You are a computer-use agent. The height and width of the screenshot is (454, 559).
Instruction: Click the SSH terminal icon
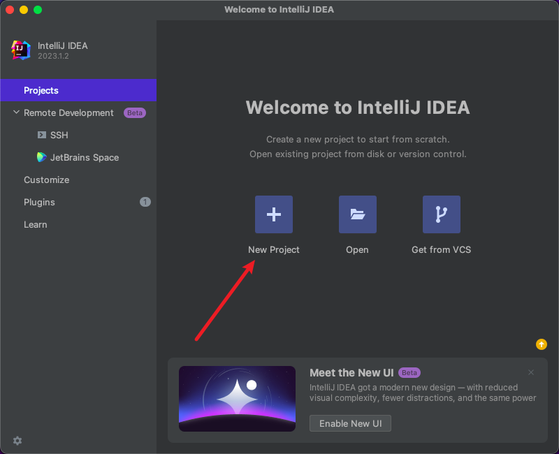[x=42, y=135]
